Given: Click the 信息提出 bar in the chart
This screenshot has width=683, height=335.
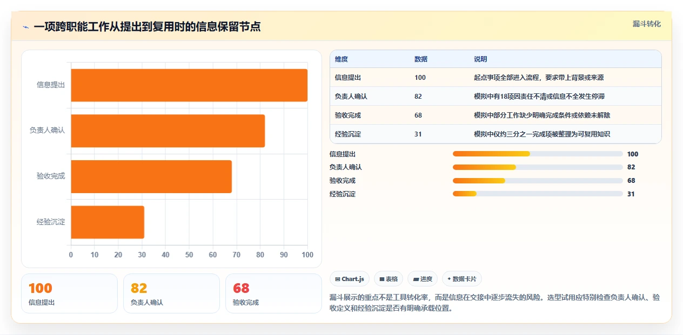Looking at the screenshot, I should tap(189, 85).
